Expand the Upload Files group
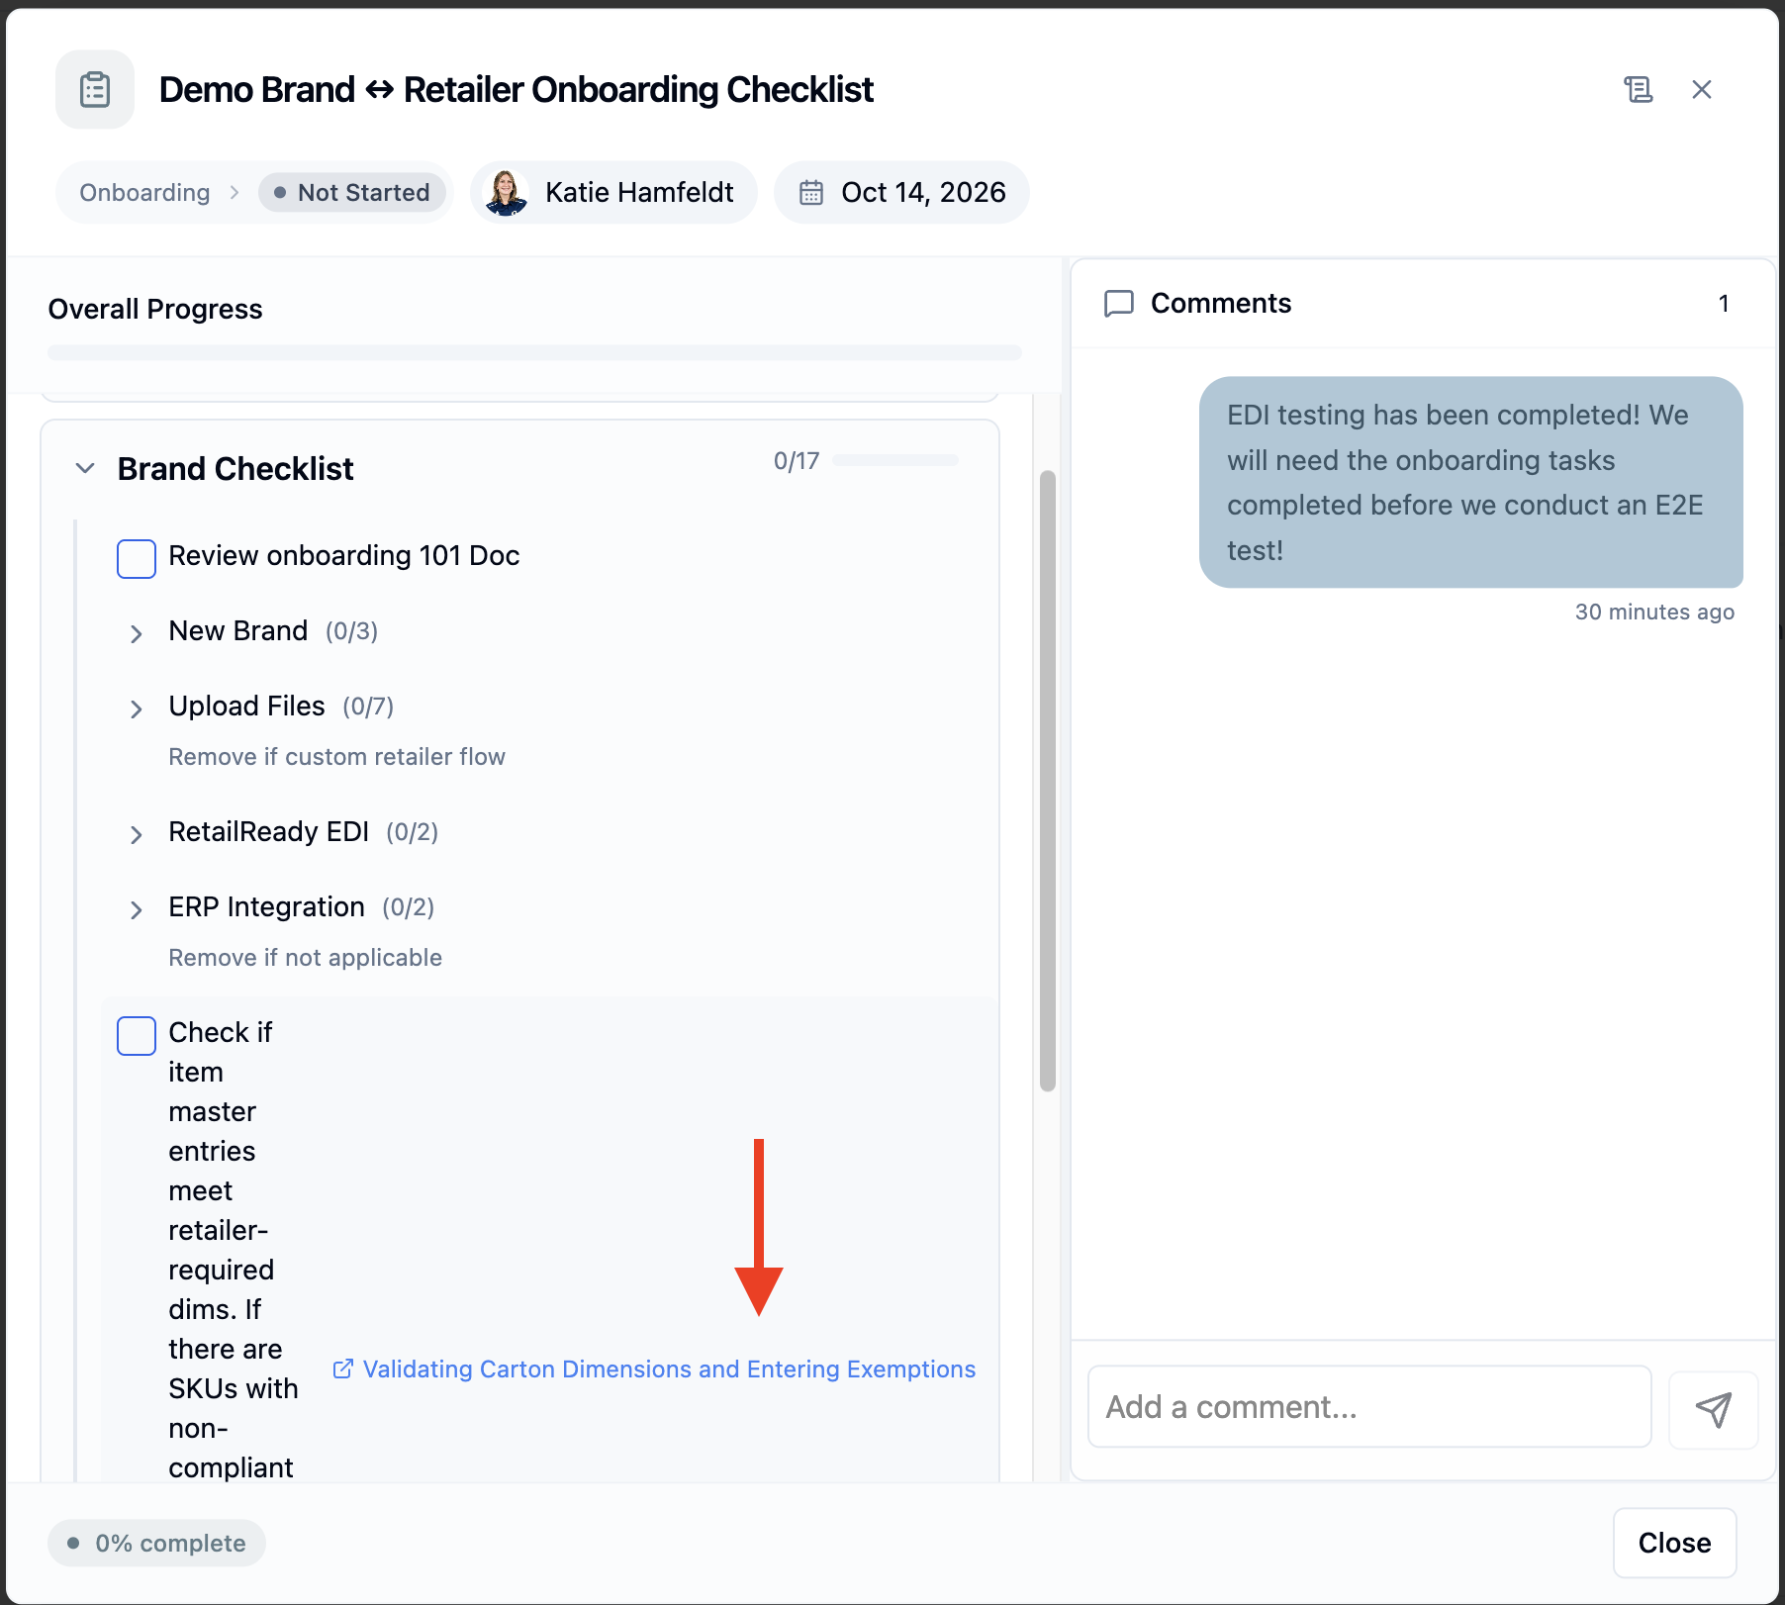 [137, 708]
